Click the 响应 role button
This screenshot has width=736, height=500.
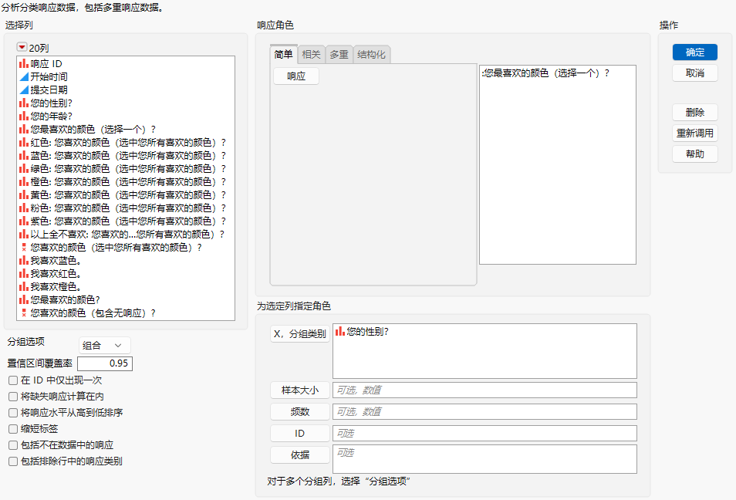[296, 76]
